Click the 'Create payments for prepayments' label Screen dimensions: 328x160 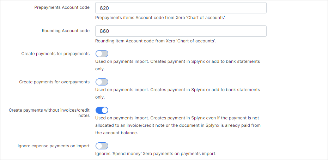click(55, 54)
